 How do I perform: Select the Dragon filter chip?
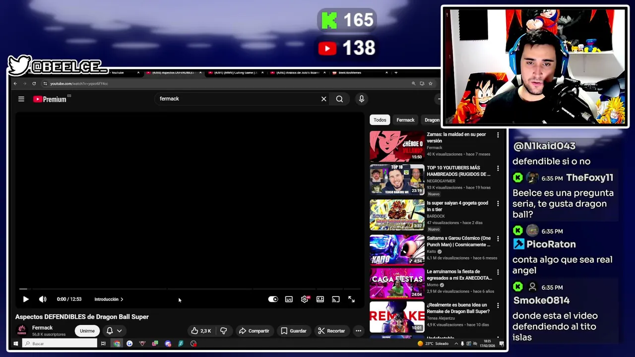431,120
